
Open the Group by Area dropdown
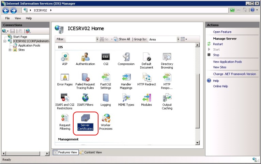(x=178, y=39)
